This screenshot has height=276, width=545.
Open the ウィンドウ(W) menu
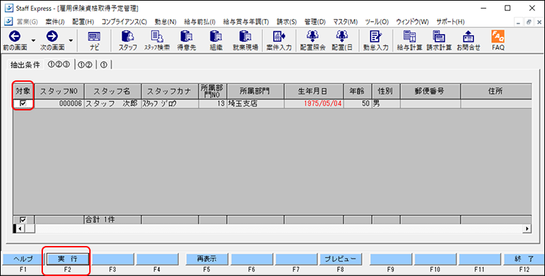click(412, 22)
